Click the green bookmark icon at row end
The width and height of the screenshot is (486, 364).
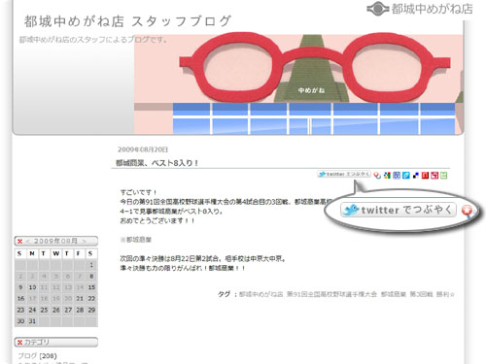click(x=444, y=176)
